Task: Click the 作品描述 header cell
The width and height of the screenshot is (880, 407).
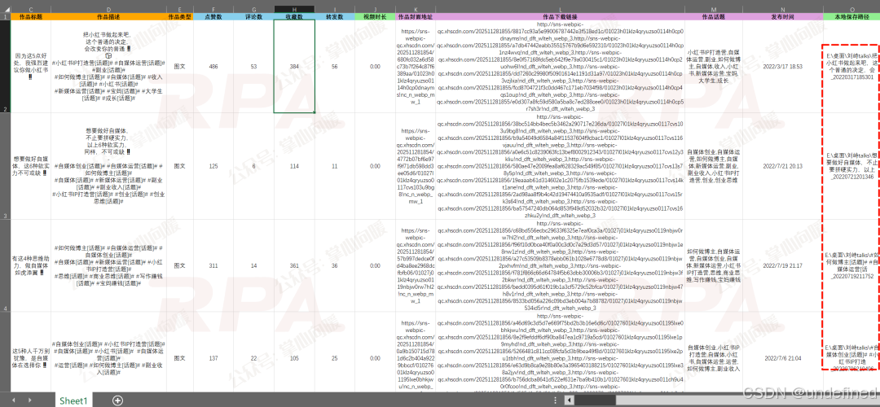Action: point(108,17)
